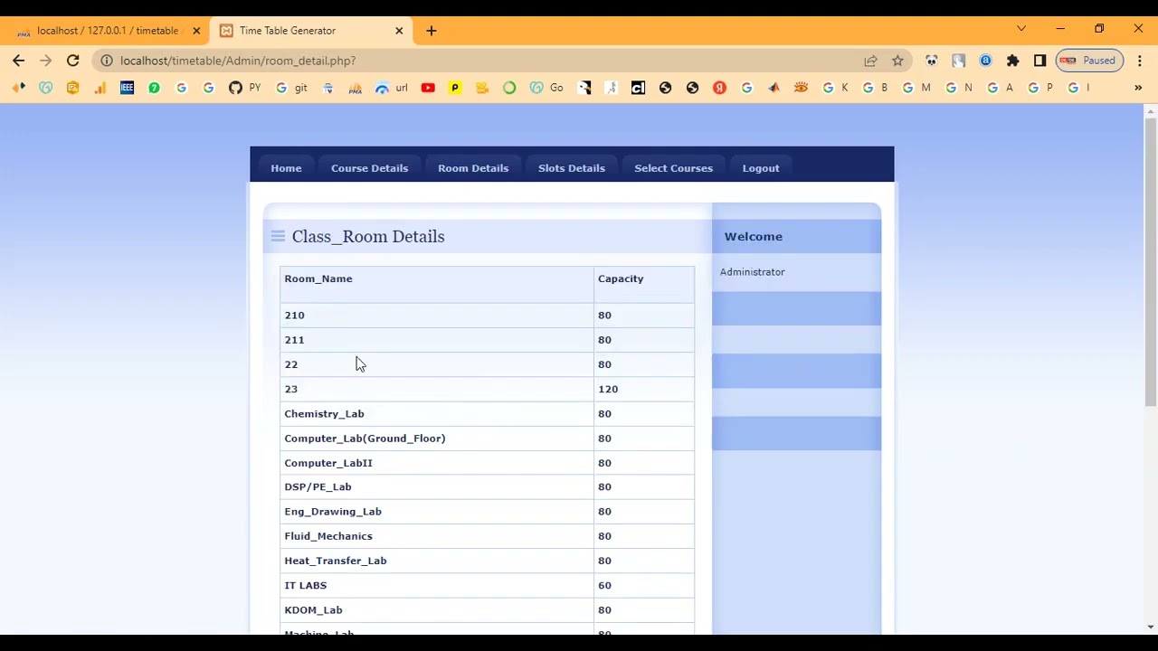Open the PMA phpMyAdmin bookmark
Image resolution: width=1158 pixels, height=651 pixels.
pyautogui.click(x=355, y=88)
